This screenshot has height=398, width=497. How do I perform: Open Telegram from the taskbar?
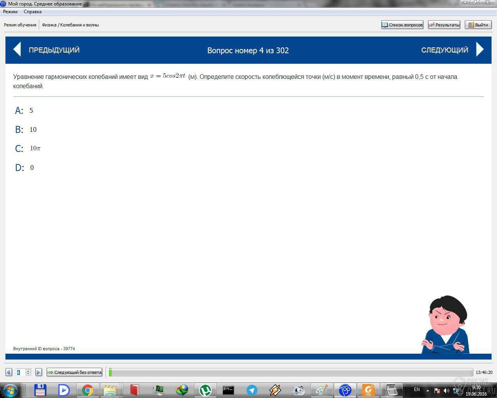pos(252,390)
